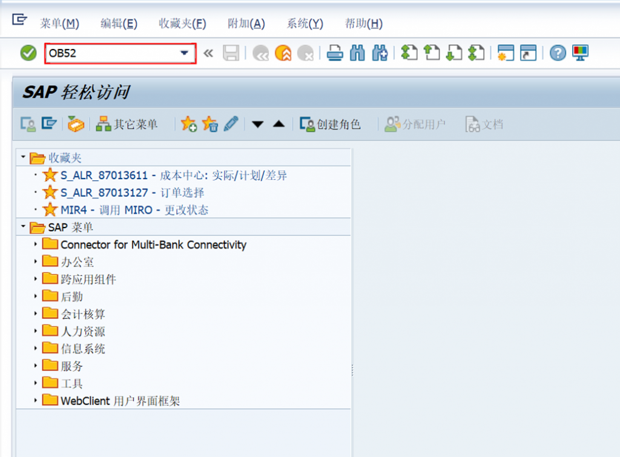Viewport: 620px width, 457px height.
Task: Click the Next Page icon
Action: pyautogui.click(x=454, y=53)
